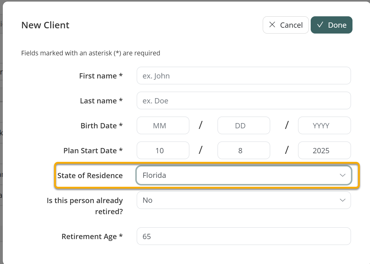Click the Plan Start Date month field showing 10
Screen dimensions: 370x264
pyautogui.click(x=163, y=150)
